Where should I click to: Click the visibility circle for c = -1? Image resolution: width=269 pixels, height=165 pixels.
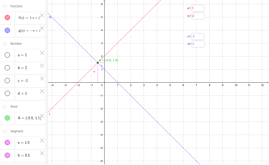point(7,81)
